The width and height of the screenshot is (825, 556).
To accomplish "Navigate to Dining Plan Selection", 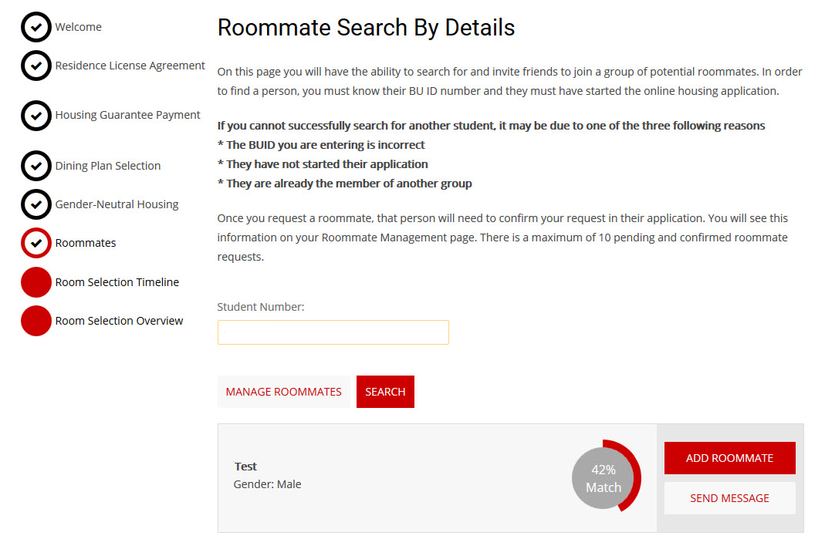I will 107,166.
